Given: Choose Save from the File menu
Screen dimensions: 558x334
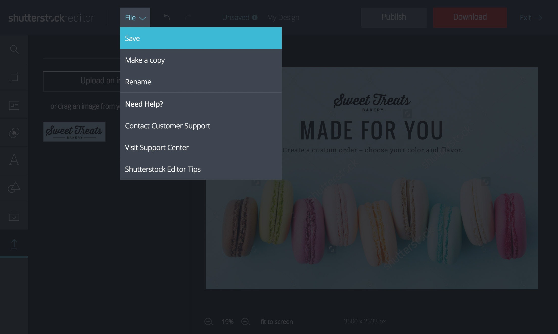Looking at the screenshot, I should [x=201, y=38].
